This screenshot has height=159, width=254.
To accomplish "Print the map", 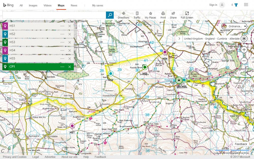I will [x=163, y=15].
